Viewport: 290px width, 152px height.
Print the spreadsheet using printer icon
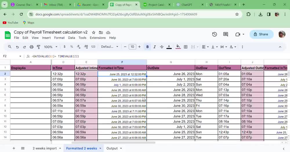31,47
